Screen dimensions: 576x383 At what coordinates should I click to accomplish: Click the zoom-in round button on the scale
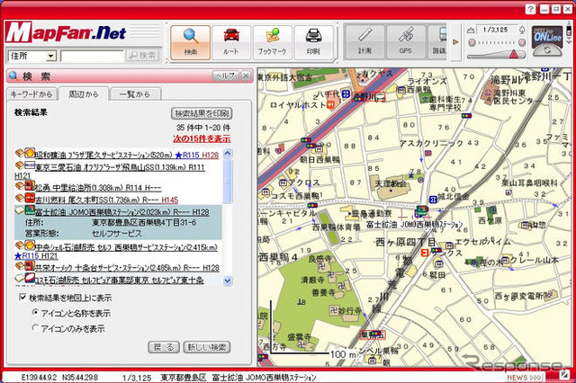[x=522, y=42]
